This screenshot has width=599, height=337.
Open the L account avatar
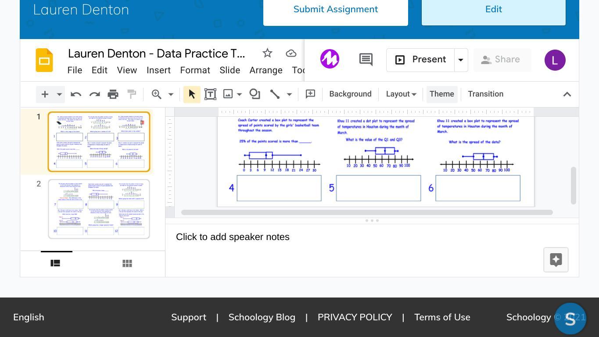click(x=555, y=60)
